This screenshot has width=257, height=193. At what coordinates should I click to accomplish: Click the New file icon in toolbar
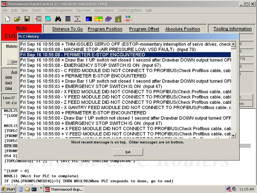click(7, 19)
